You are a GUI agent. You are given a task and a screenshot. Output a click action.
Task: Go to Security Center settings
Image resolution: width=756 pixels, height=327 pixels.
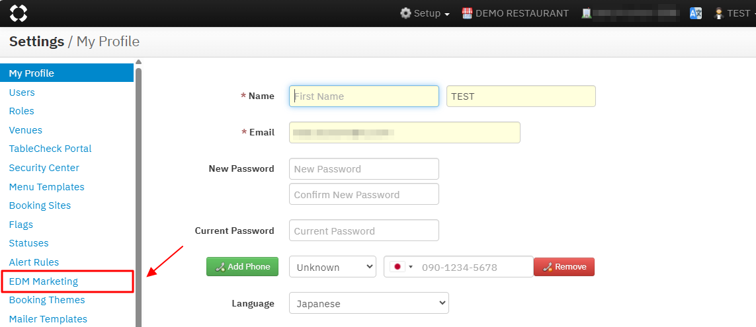pyautogui.click(x=44, y=168)
